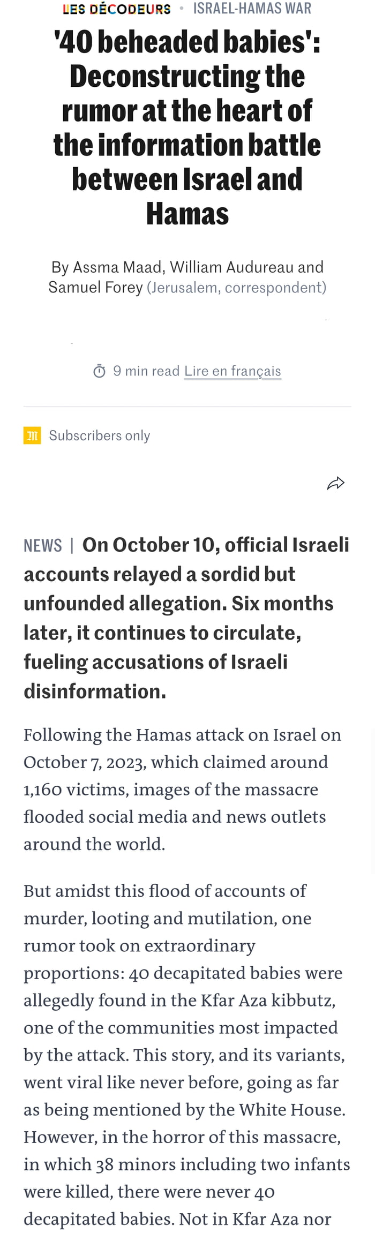
Task: Open the ISRAEL-HAMAS WAR topic page
Action: [252, 9]
